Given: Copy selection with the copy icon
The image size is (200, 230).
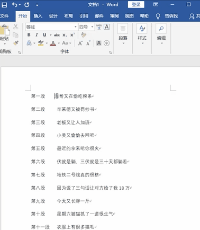Looking at the screenshot, I should pyautogui.click(x=15, y=35).
